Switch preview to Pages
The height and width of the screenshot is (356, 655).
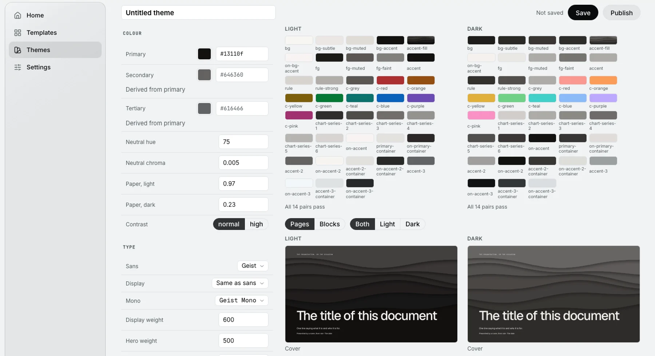click(299, 224)
